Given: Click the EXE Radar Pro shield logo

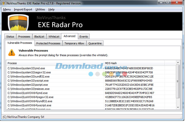Looking at the screenshot, I should (18, 22).
